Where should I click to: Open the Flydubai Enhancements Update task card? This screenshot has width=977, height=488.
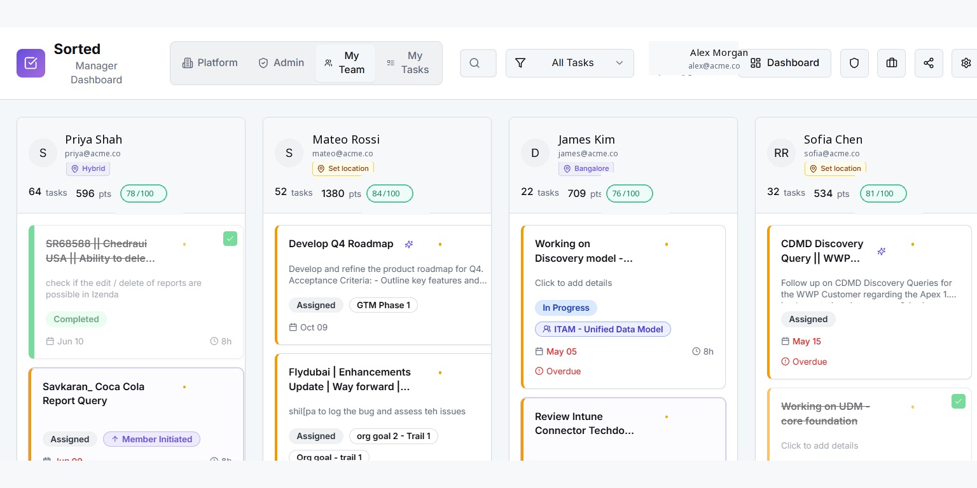pos(384,407)
